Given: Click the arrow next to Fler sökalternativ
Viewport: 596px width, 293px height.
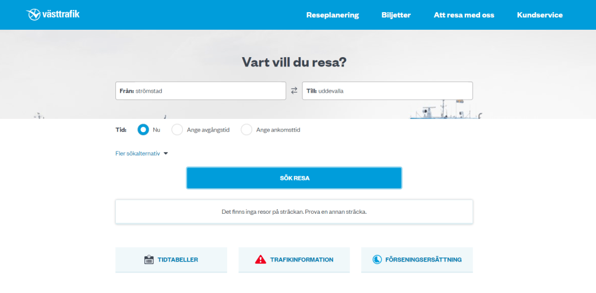Looking at the screenshot, I should 166,154.
